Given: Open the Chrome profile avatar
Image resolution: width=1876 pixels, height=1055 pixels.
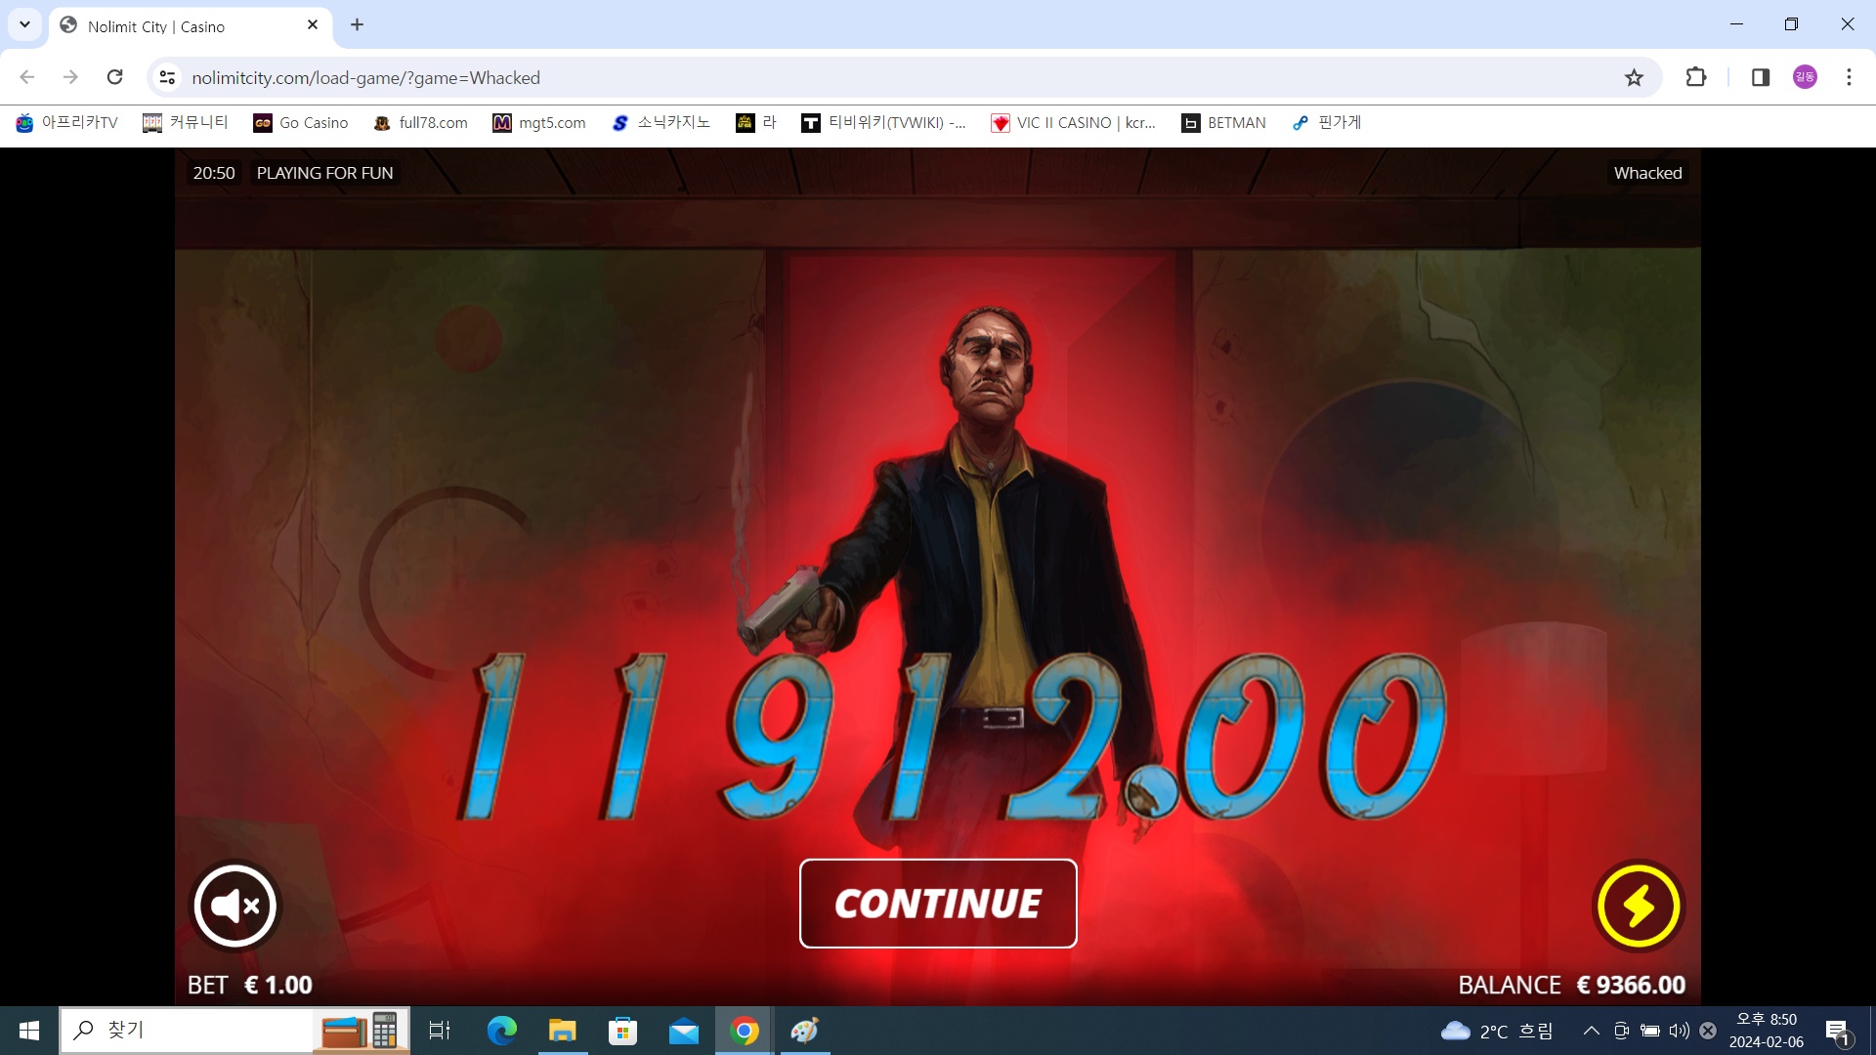Looking at the screenshot, I should 1805,77.
